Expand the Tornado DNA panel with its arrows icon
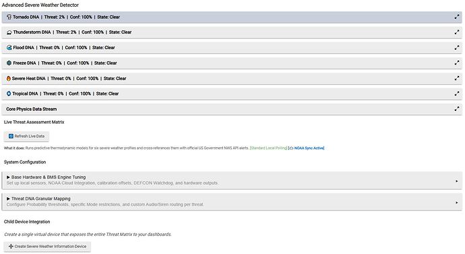Viewport: 465px width, 254px height. pos(457,17)
